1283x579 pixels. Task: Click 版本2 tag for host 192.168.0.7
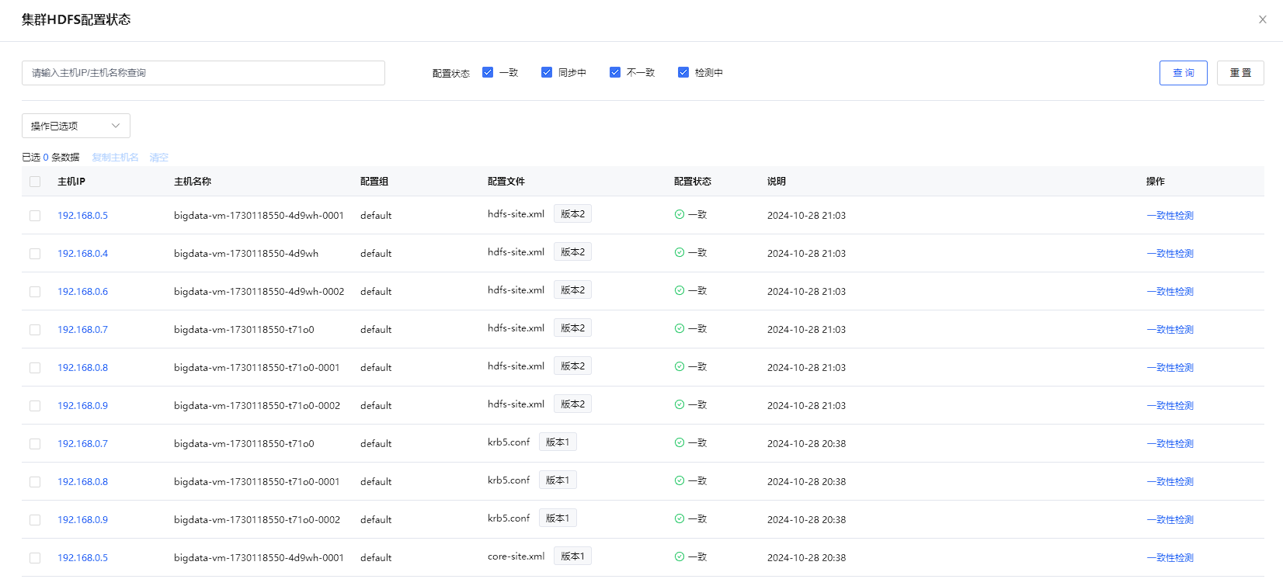tap(572, 328)
